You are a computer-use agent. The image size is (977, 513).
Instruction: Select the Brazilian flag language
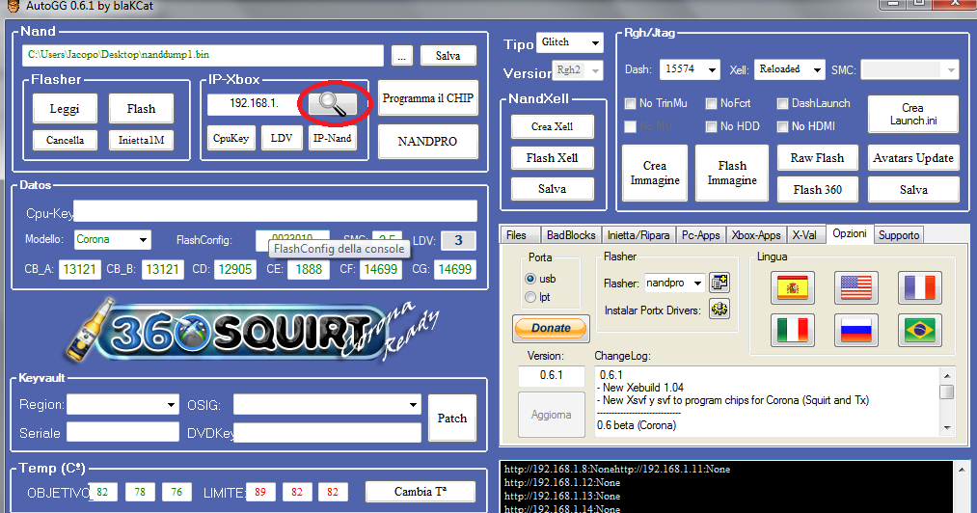[x=920, y=330]
